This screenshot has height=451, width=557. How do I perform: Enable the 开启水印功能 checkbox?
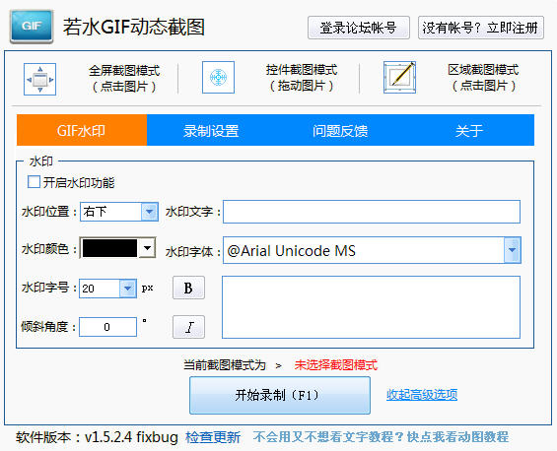(34, 182)
